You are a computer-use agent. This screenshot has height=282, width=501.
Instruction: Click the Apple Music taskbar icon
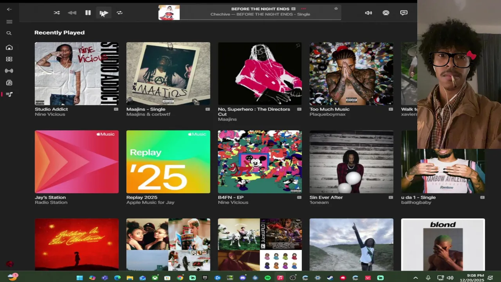[x=280, y=278]
